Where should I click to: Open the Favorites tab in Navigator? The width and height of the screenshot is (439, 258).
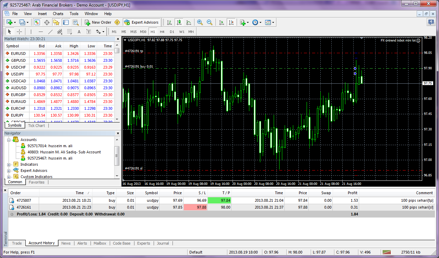(36, 182)
